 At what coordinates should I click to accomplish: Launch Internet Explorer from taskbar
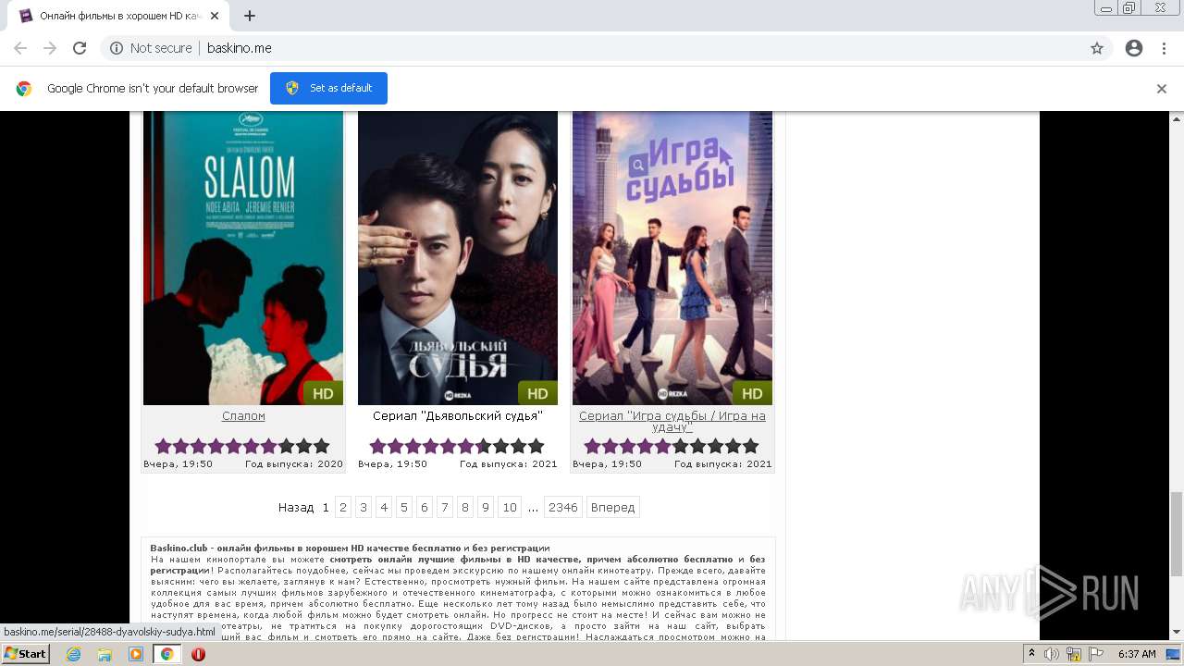pyautogui.click(x=73, y=654)
